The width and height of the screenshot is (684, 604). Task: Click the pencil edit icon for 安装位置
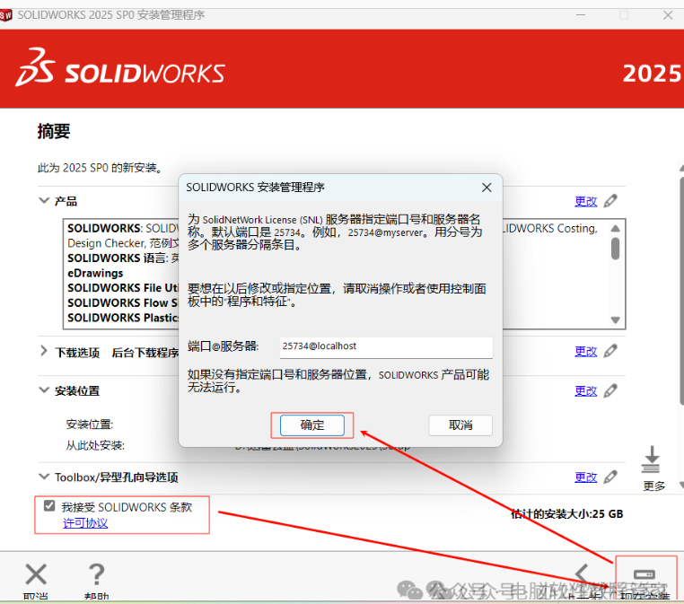610,390
